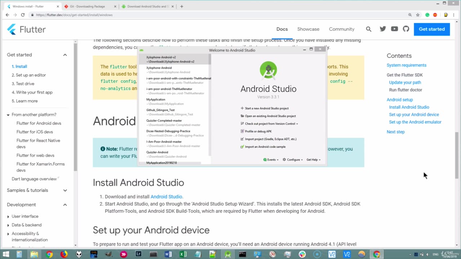Open Slack from the taskbar

(302, 254)
